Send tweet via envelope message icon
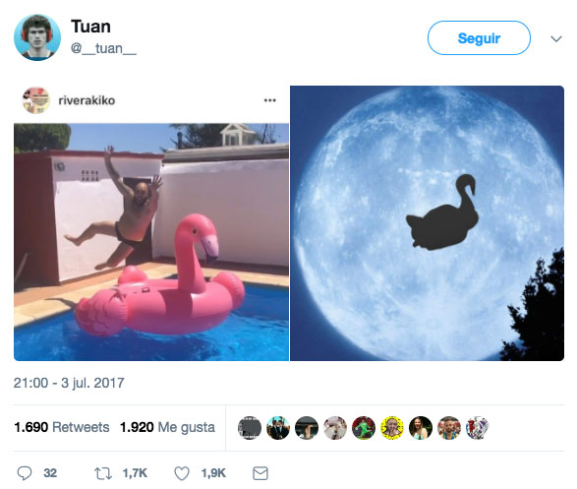Viewport: 577px width, 489px height. pyautogui.click(x=260, y=473)
